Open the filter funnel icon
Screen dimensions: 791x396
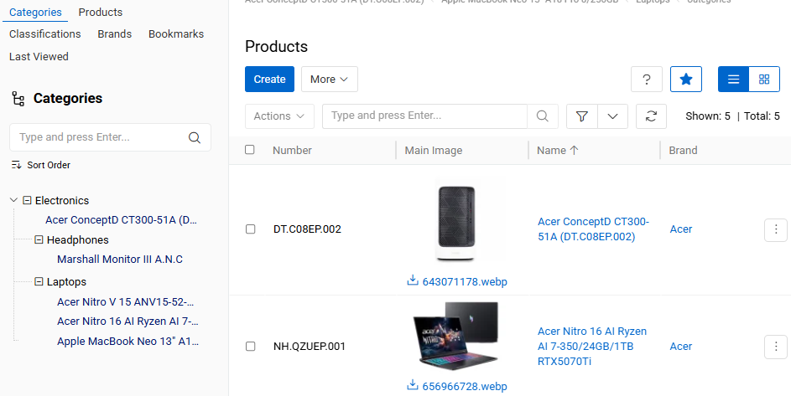click(582, 116)
